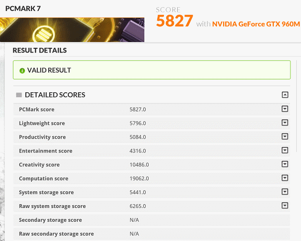The height and width of the screenshot is (241, 301).
Task: Select the Raw secondary storage N/A value
Action: point(134,234)
